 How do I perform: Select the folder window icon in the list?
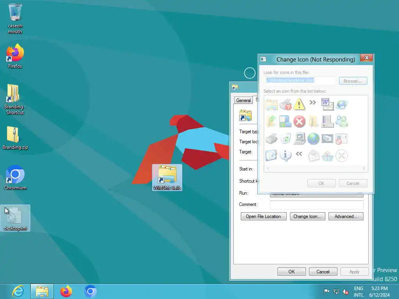(x=272, y=105)
